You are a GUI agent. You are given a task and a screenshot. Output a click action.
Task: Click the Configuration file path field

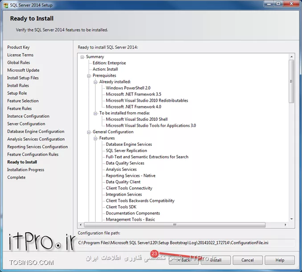pos(186,243)
